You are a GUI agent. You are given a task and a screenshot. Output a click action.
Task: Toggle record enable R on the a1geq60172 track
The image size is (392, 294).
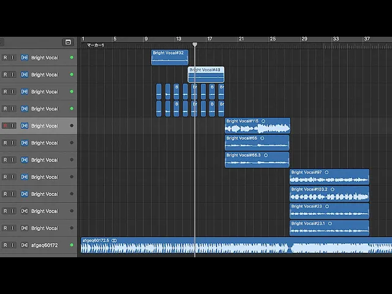click(x=6, y=245)
